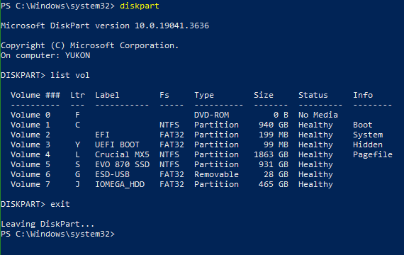Click the Label column header
This screenshot has width=404, height=255.
click(107, 95)
